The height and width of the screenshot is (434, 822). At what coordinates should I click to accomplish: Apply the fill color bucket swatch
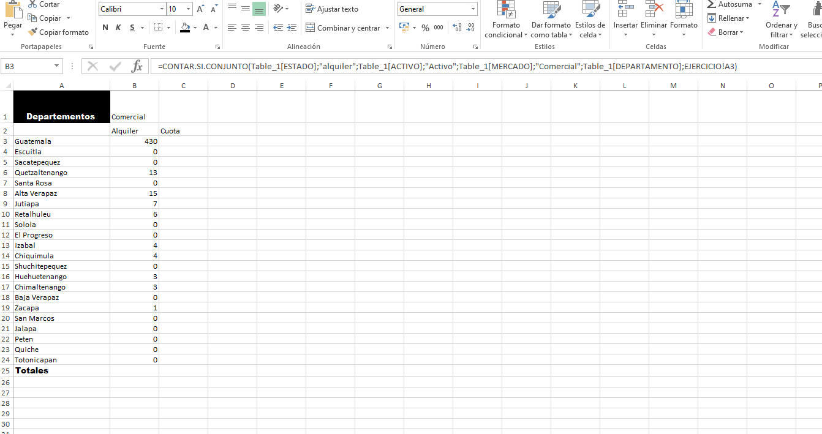click(x=185, y=28)
